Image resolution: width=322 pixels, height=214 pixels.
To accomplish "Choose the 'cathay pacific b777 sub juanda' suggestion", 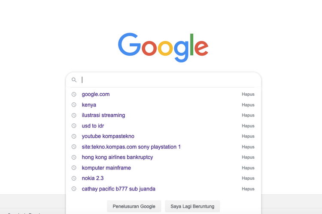I will 118,189.
